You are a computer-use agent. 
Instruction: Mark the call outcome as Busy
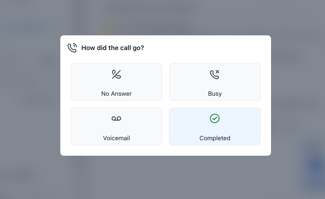tap(215, 82)
